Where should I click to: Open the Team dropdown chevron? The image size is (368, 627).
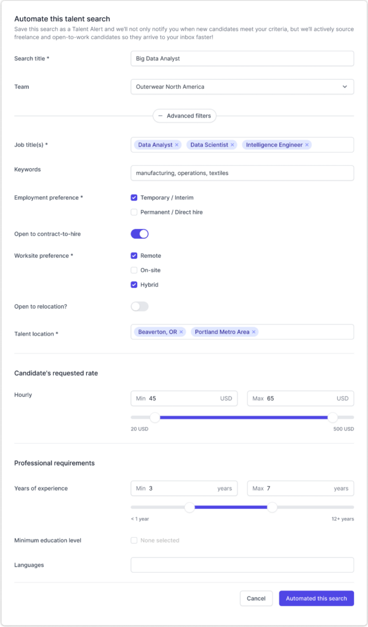click(345, 87)
